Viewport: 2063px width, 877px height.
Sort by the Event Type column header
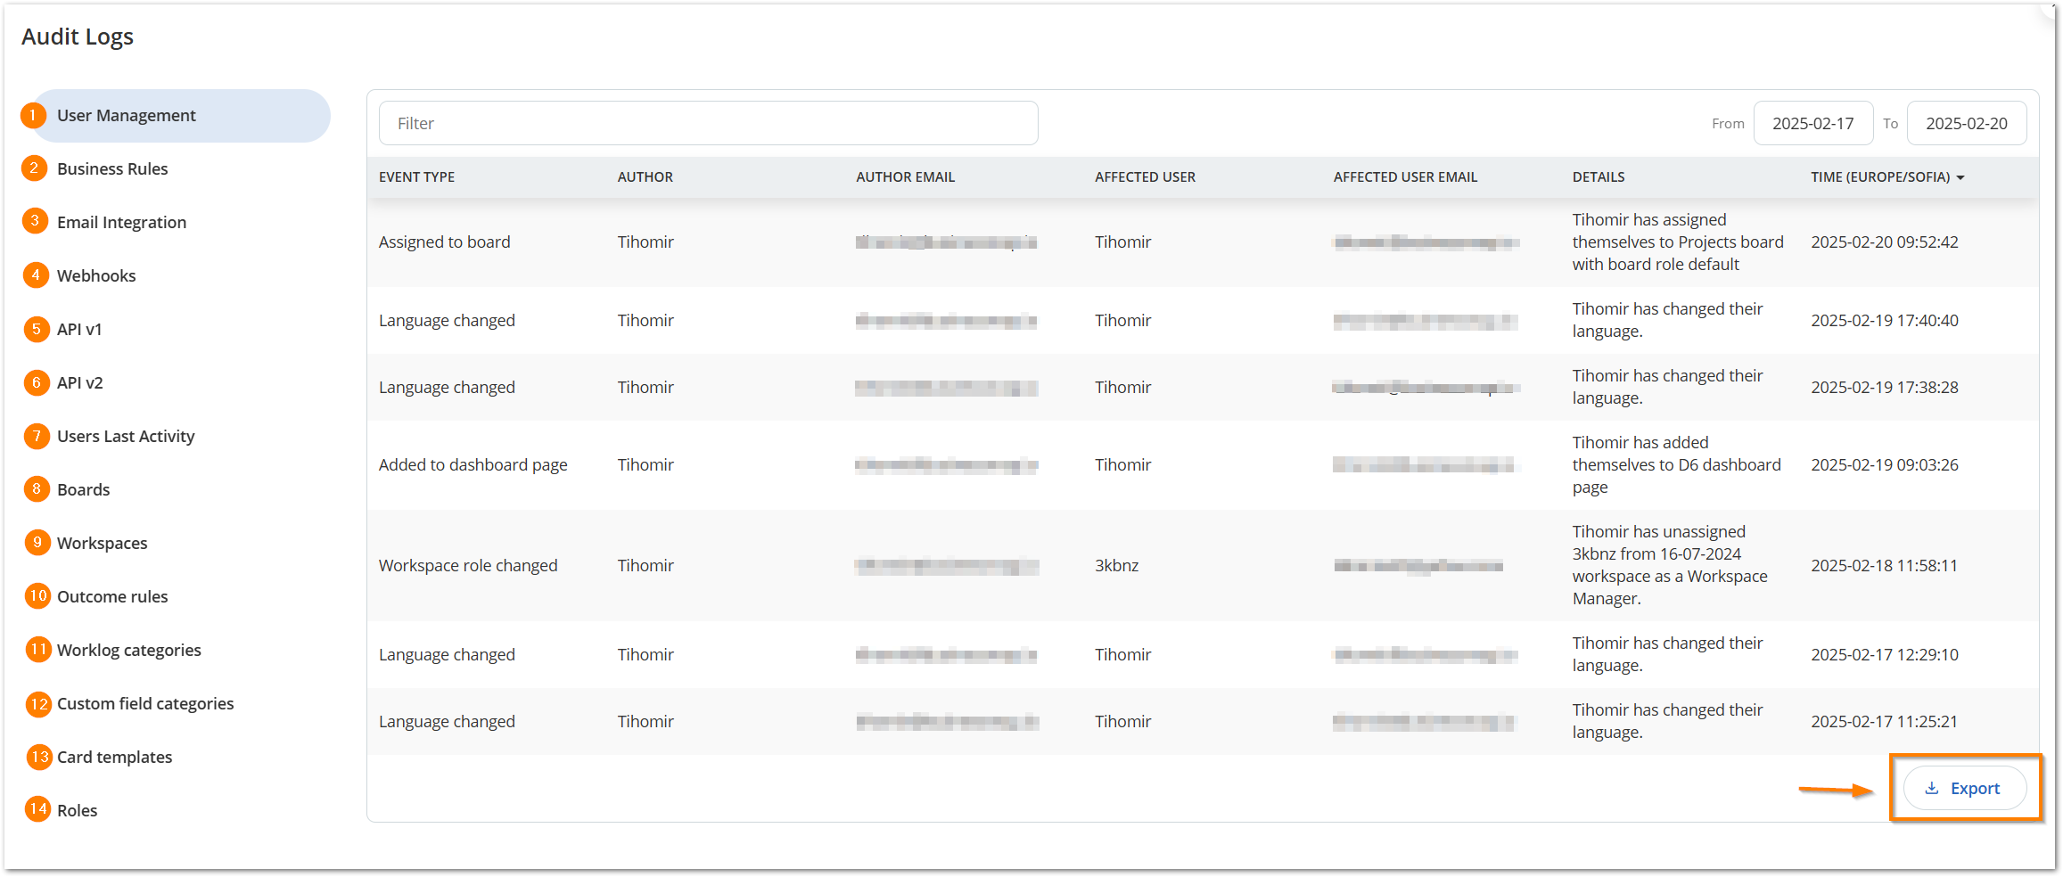416,177
